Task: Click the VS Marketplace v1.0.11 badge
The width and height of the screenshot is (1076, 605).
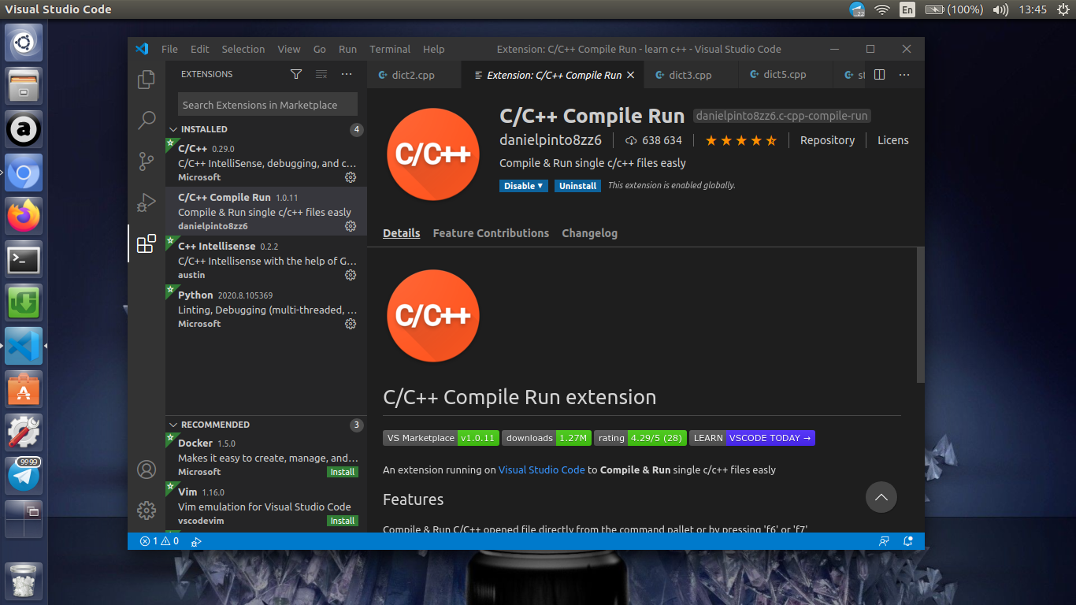Action: [x=441, y=438]
